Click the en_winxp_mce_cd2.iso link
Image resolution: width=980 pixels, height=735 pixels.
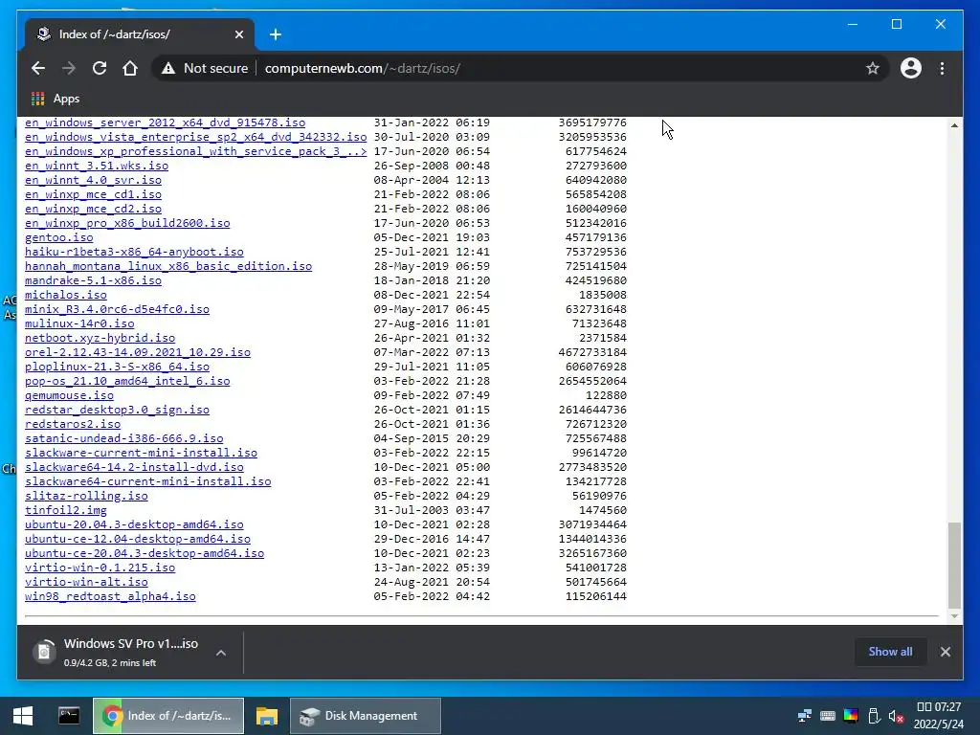click(93, 209)
